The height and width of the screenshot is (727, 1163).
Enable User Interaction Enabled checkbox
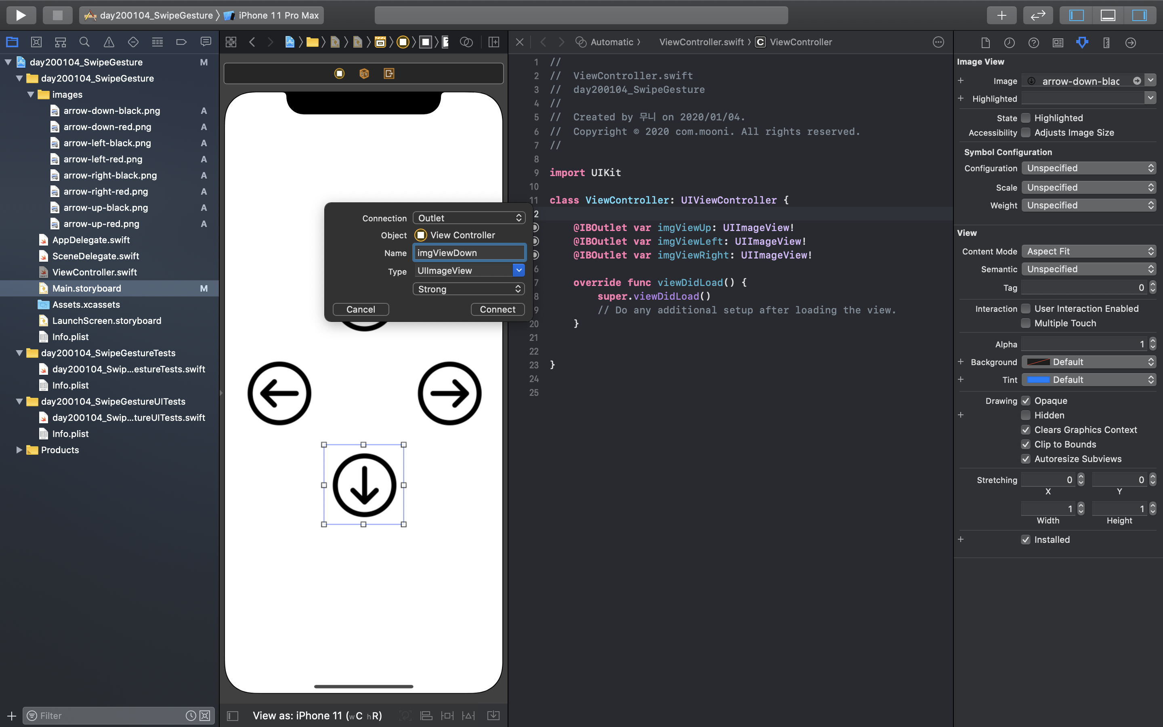tap(1026, 309)
